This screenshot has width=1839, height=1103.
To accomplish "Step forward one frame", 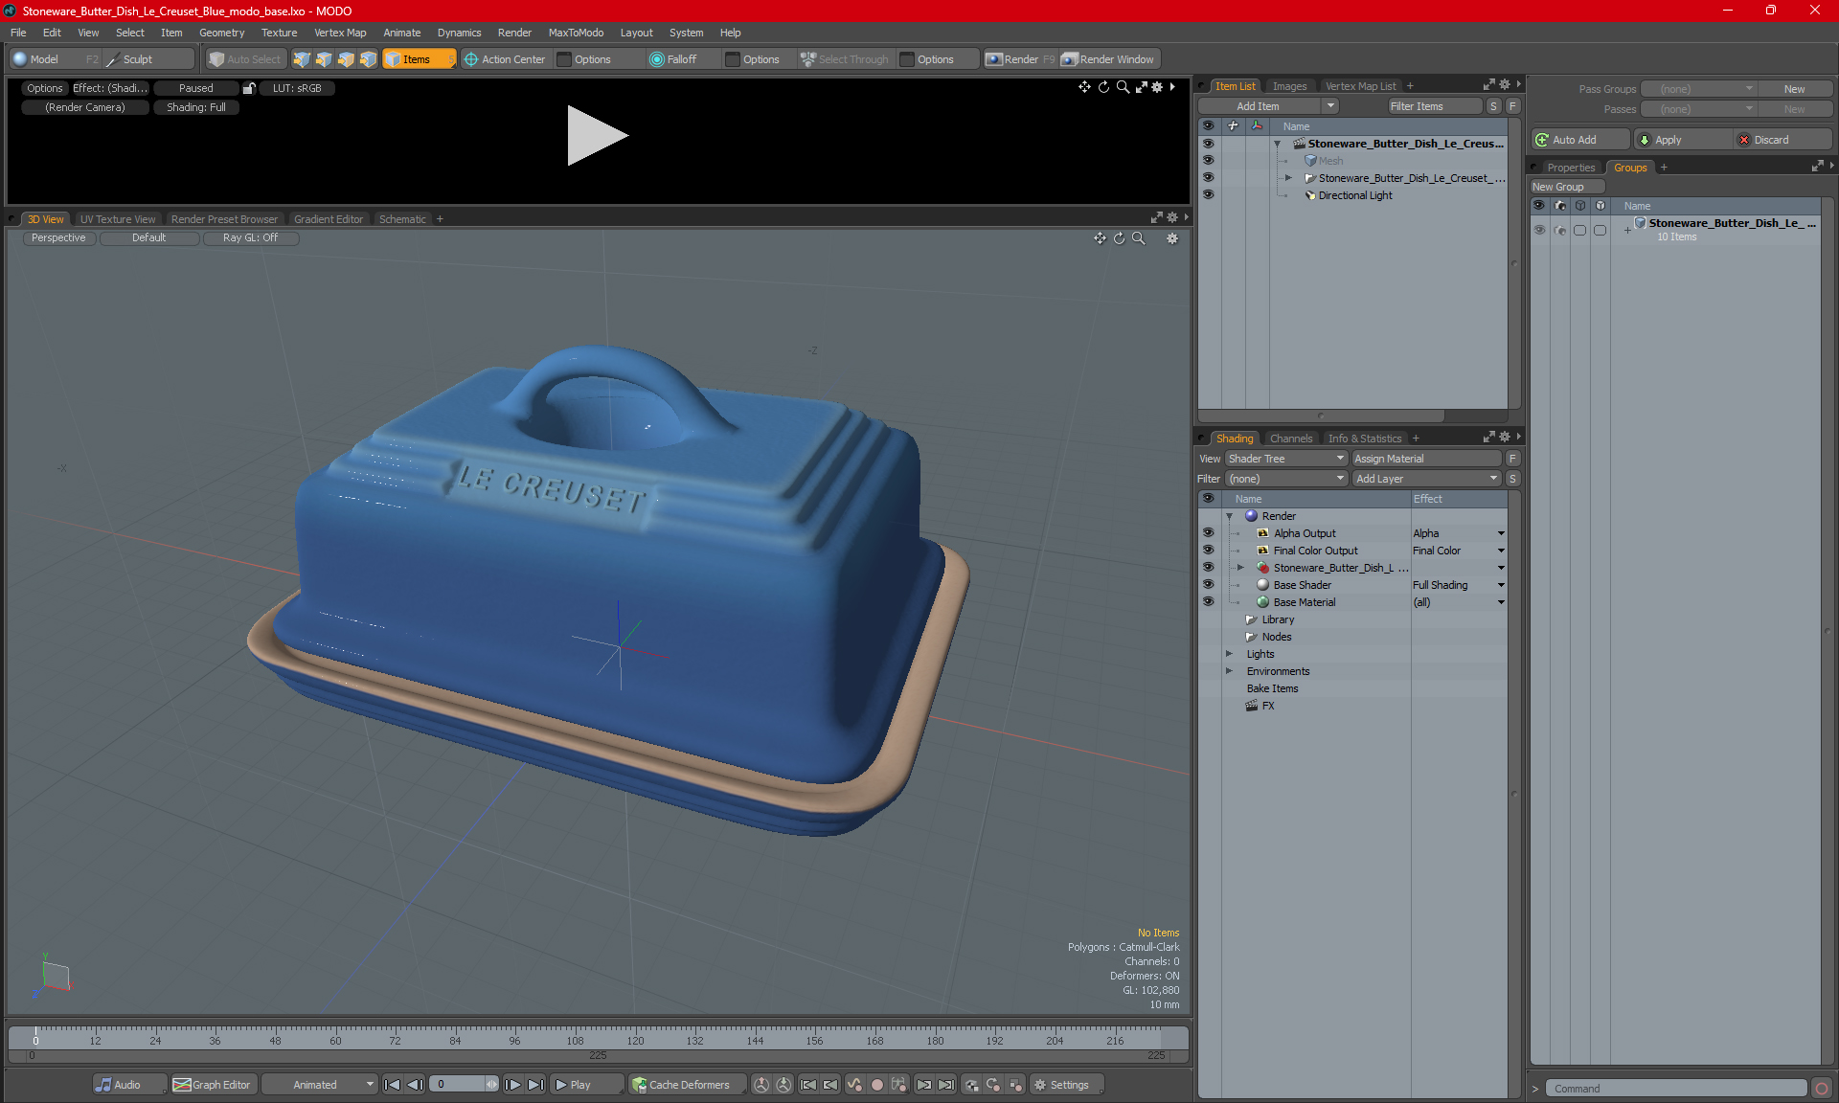I will 513,1085.
